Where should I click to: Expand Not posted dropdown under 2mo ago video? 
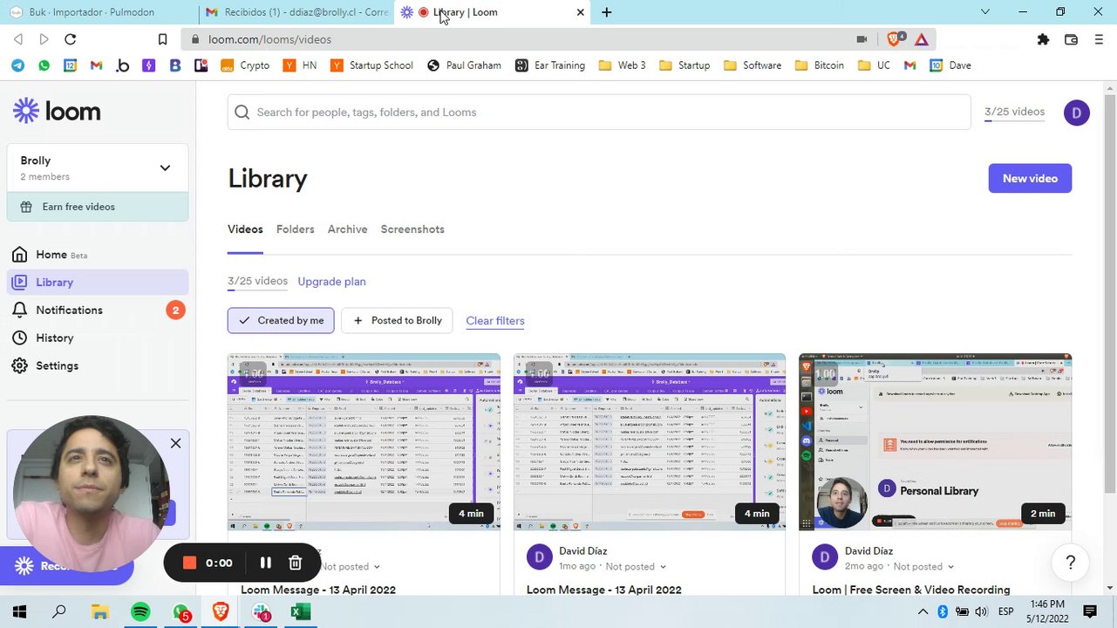923,567
